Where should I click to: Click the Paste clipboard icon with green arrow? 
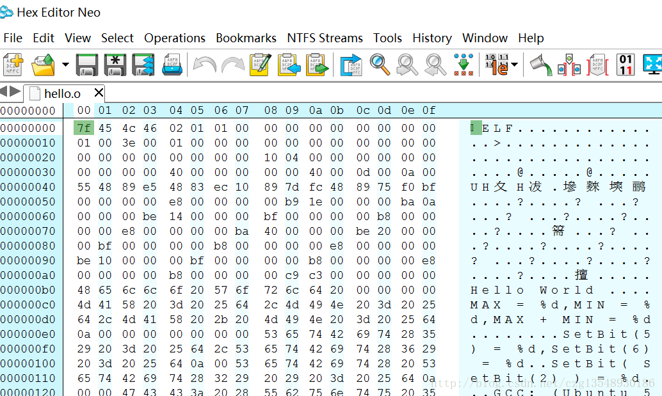317,65
